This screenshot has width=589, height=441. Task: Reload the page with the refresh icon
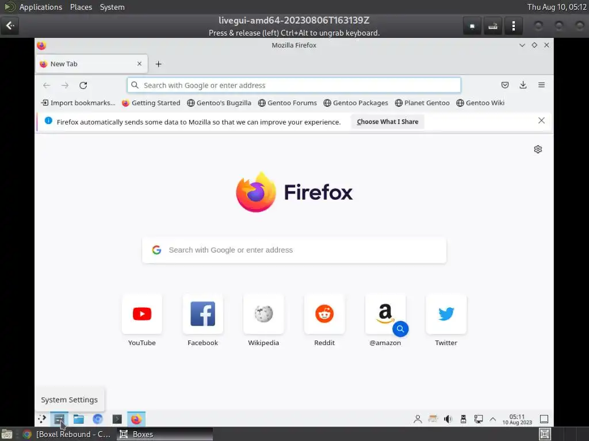click(x=83, y=86)
